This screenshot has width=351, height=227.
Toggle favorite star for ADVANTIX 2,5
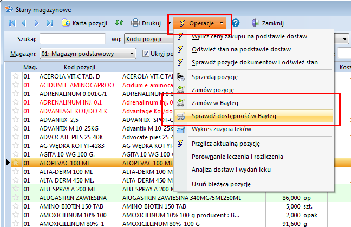[16, 119]
